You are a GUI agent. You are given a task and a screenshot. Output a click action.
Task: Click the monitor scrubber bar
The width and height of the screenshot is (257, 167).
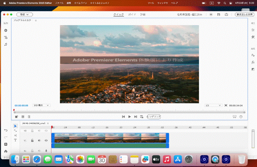(129, 112)
